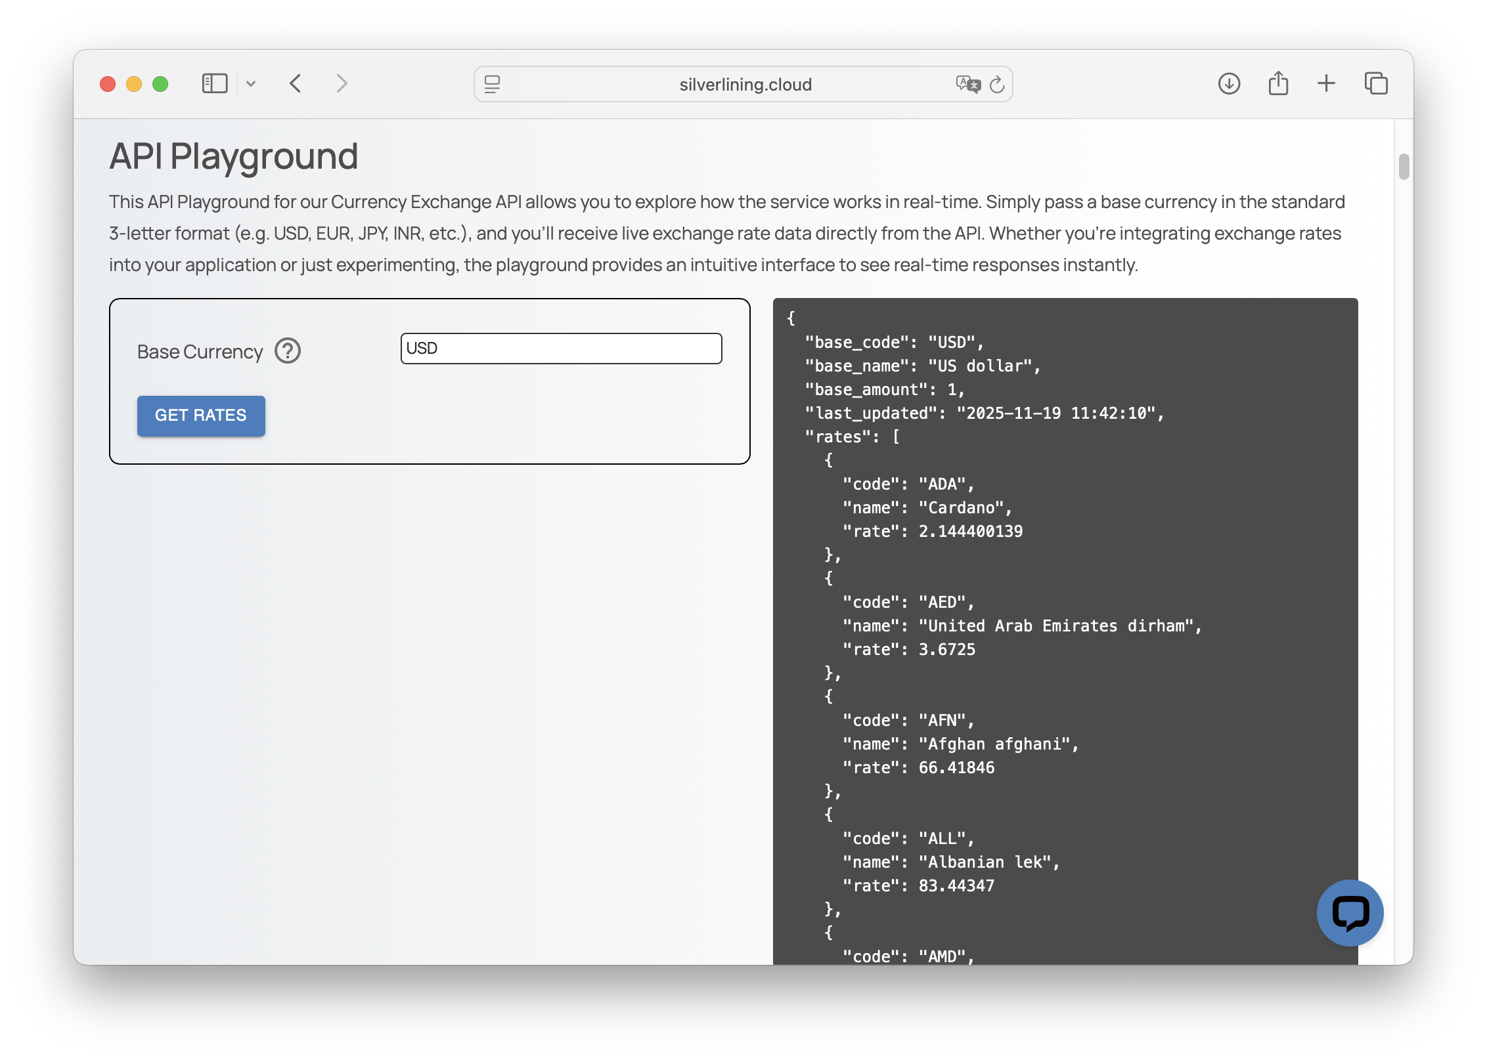This screenshot has width=1487, height=1062.
Task: Click the Base Currency help question mark
Action: pyautogui.click(x=288, y=351)
